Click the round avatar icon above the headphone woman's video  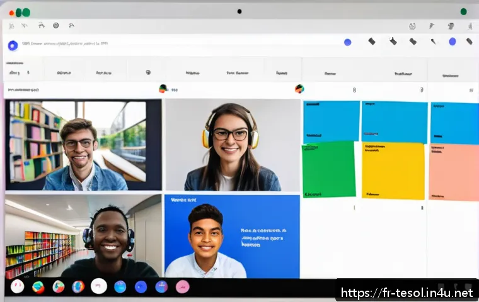point(163,89)
